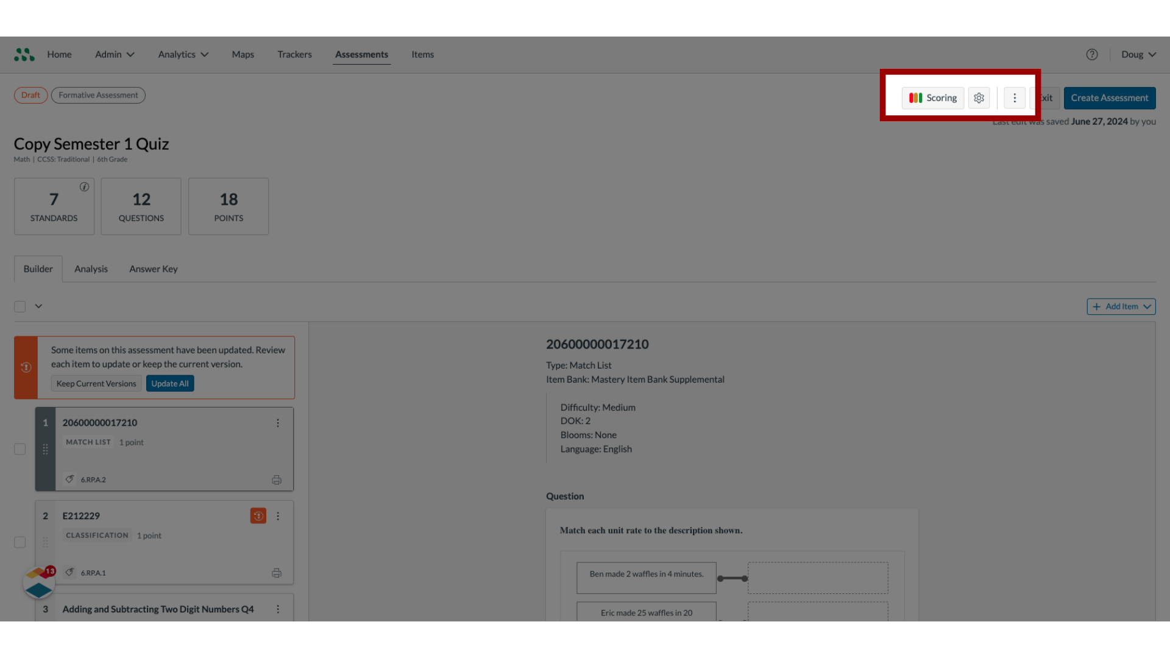Click the print icon for item 20600000017210
The image size is (1170, 658).
pos(277,479)
